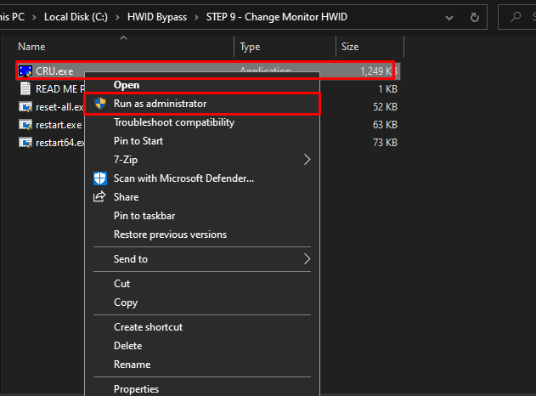Viewport: 536px width, 396px height.
Task: Click the reset-all.exe file icon
Action: [x=25, y=107]
